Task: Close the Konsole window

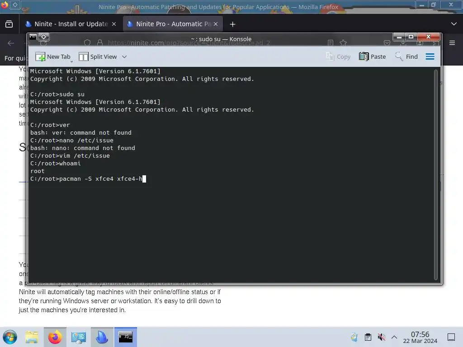Action: pos(429,37)
